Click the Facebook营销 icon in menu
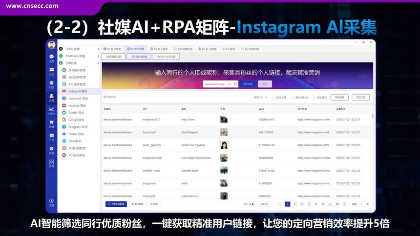This screenshot has height=236, width=420. 64,98
